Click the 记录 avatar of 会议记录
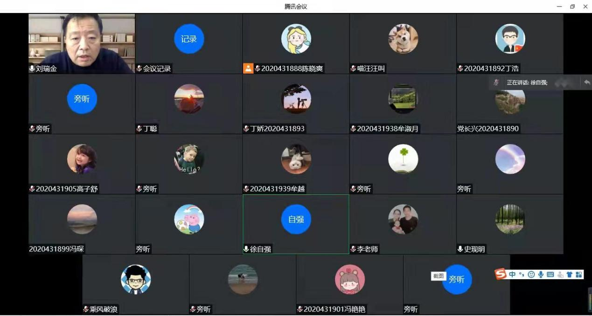Image resolution: width=592 pixels, height=316 pixels. pyautogui.click(x=189, y=39)
